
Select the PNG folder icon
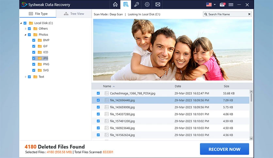[x=40, y=64]
